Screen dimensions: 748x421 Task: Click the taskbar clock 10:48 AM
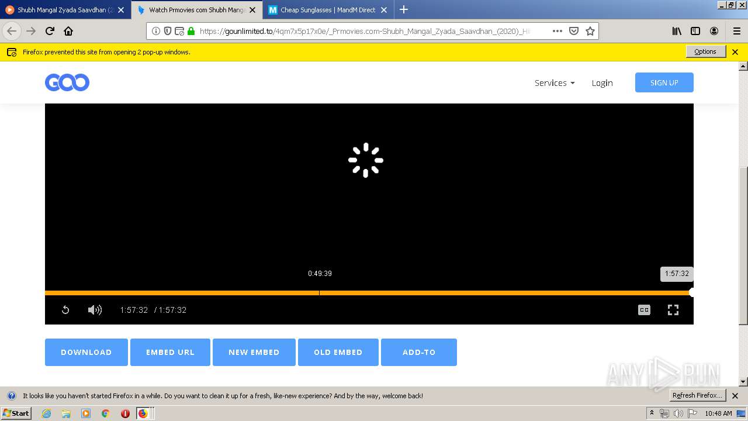point(718,413)
